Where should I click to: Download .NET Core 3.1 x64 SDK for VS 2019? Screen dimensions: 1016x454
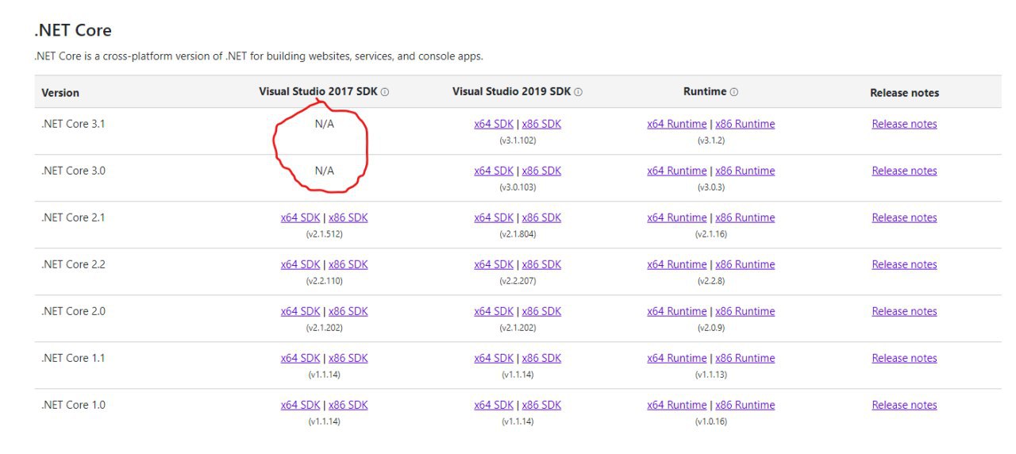pyautogui.click(x=494, y=124)
